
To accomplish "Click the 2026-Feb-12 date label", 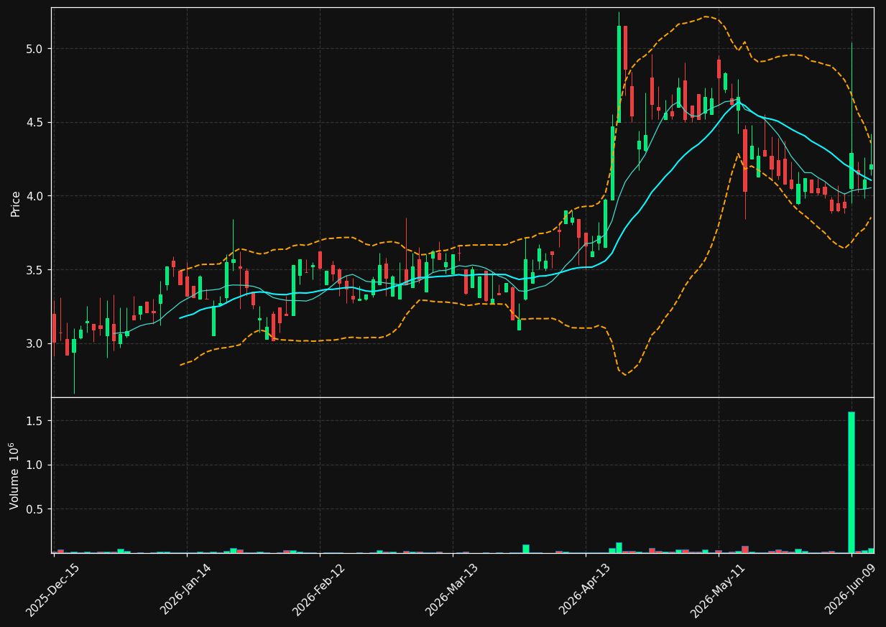I will pyautogui.click(x=318, y=590).
